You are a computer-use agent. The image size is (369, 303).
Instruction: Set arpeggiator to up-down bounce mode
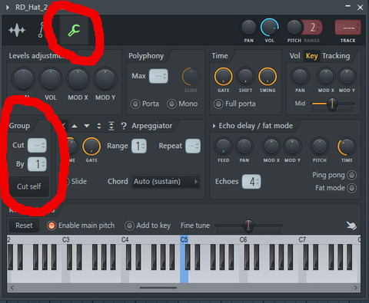point(99,126)
